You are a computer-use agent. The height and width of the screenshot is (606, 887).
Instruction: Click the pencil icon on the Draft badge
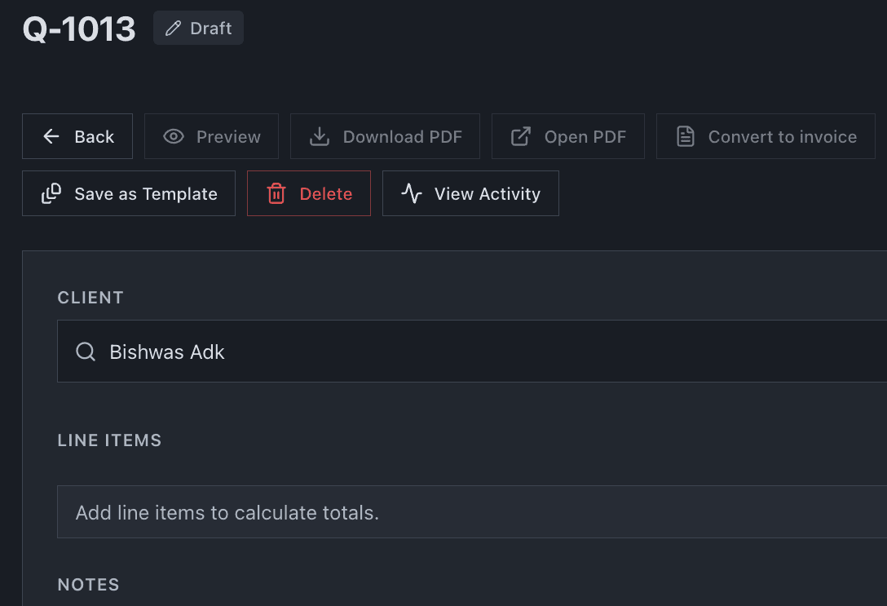(172, 27)
